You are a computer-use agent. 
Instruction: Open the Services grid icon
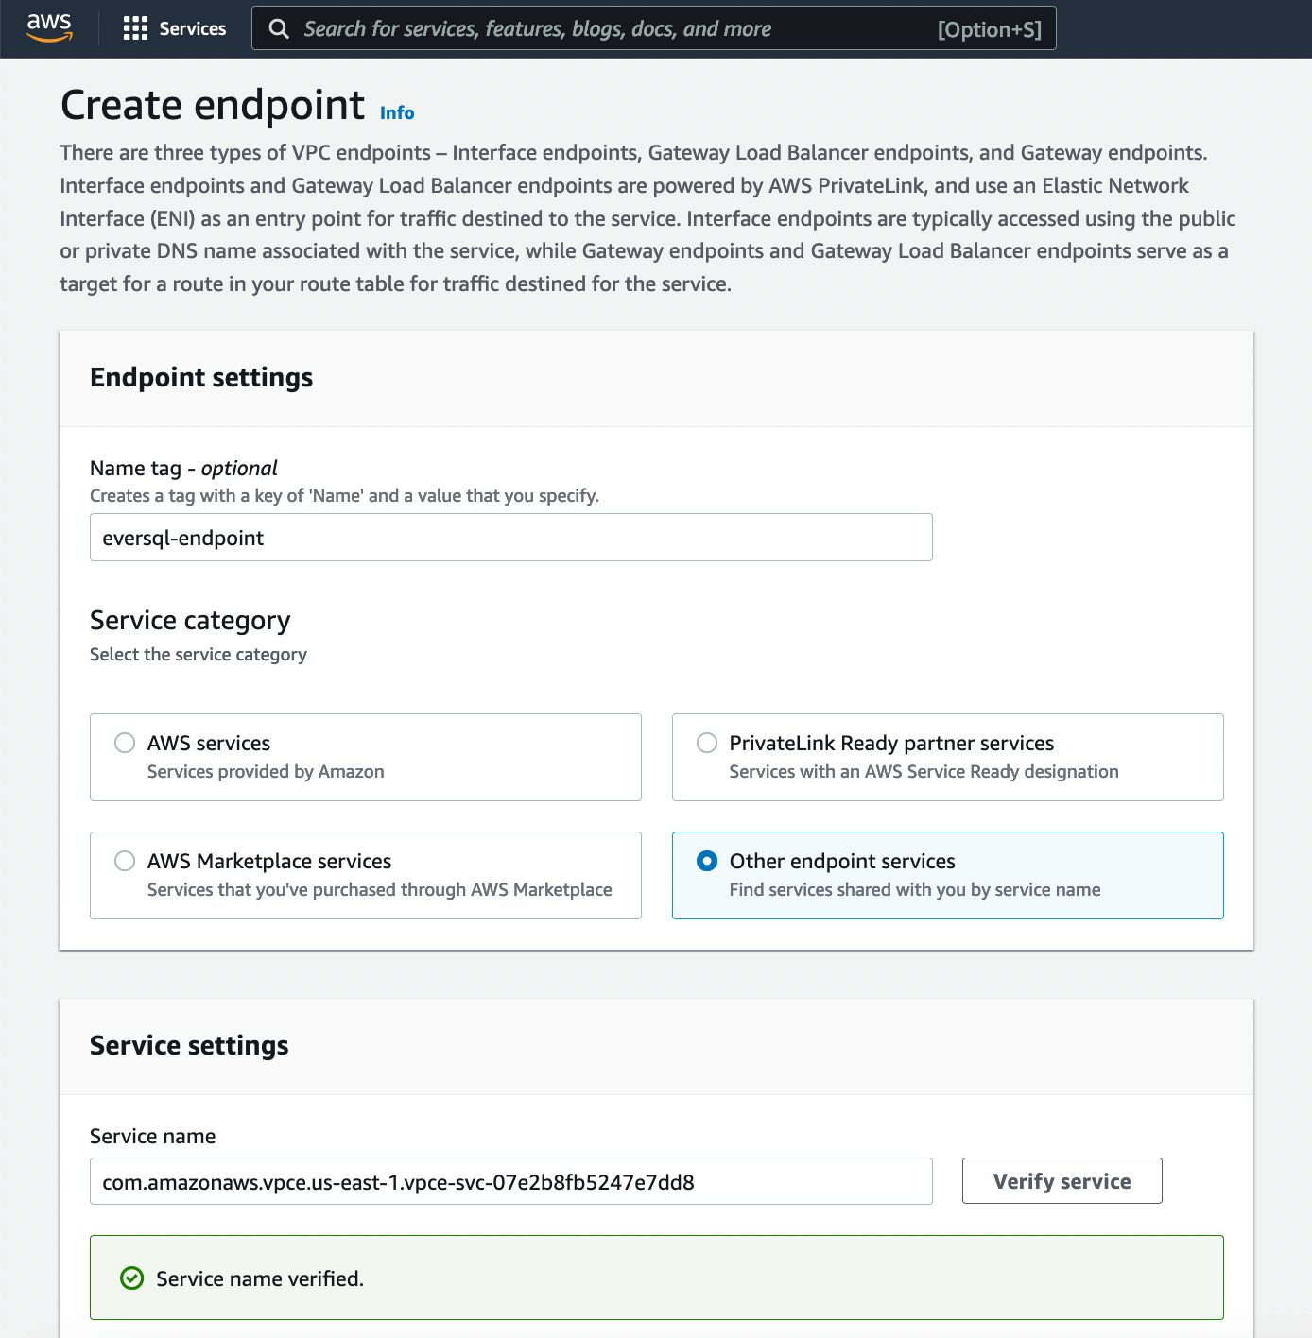pyautogui.click(x=135, y=28)
